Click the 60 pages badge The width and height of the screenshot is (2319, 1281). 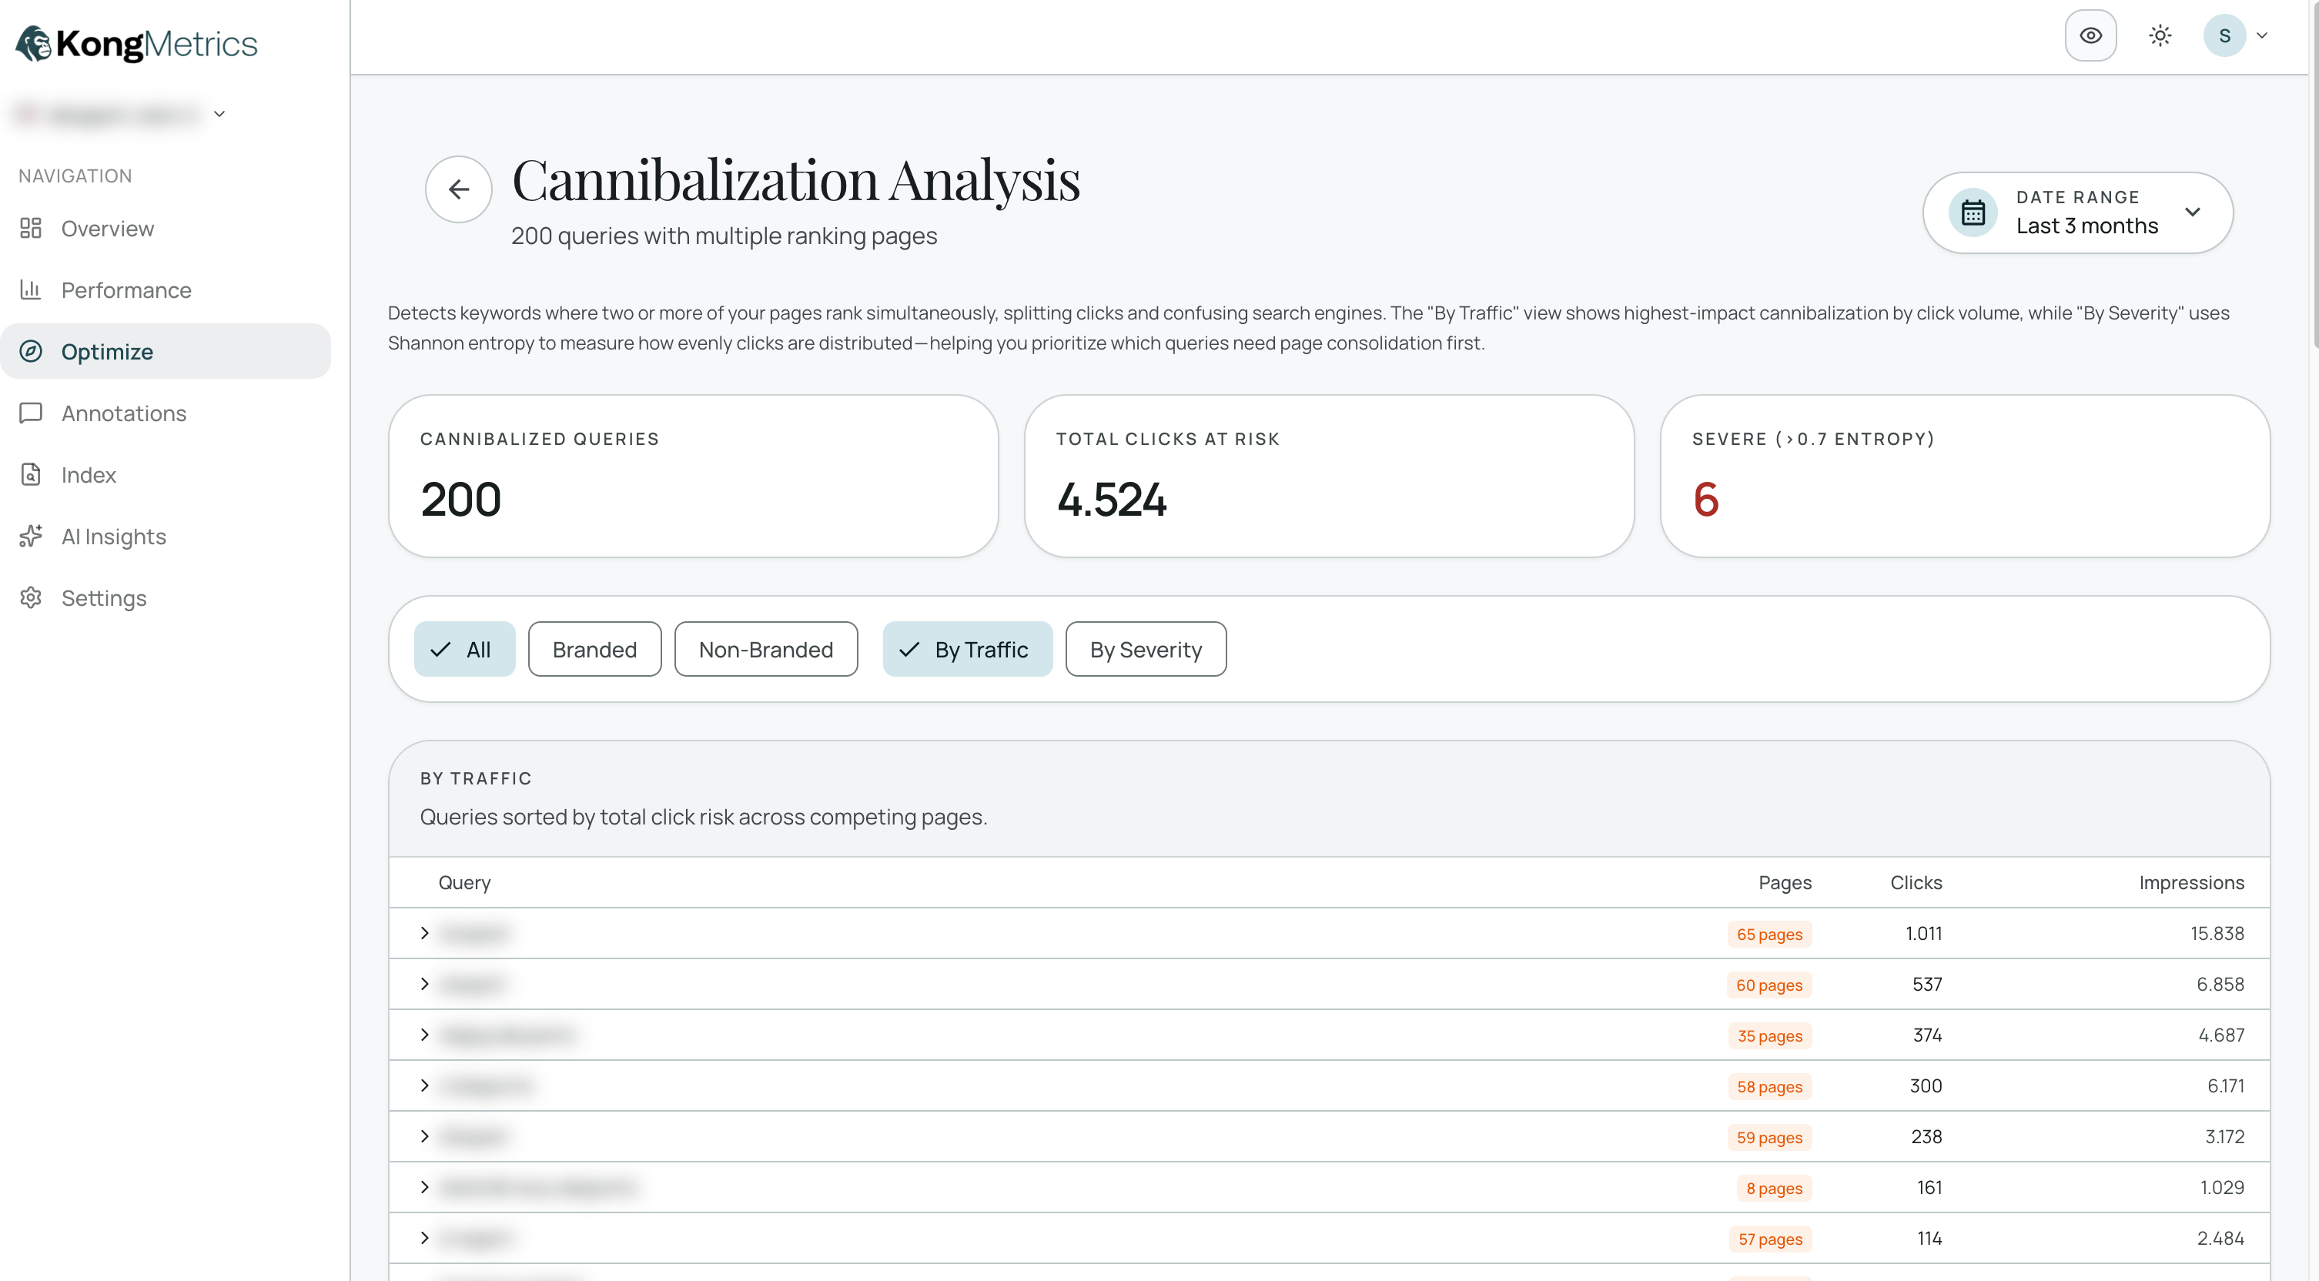point(1769,985)
